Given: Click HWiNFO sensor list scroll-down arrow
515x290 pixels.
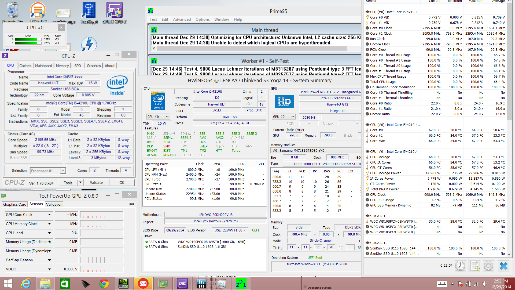Looking at the screenshot, I should click(x=509, y=254).
